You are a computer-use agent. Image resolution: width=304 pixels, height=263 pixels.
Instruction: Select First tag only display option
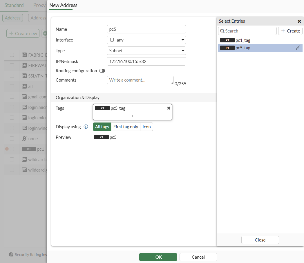coord(126,127)
